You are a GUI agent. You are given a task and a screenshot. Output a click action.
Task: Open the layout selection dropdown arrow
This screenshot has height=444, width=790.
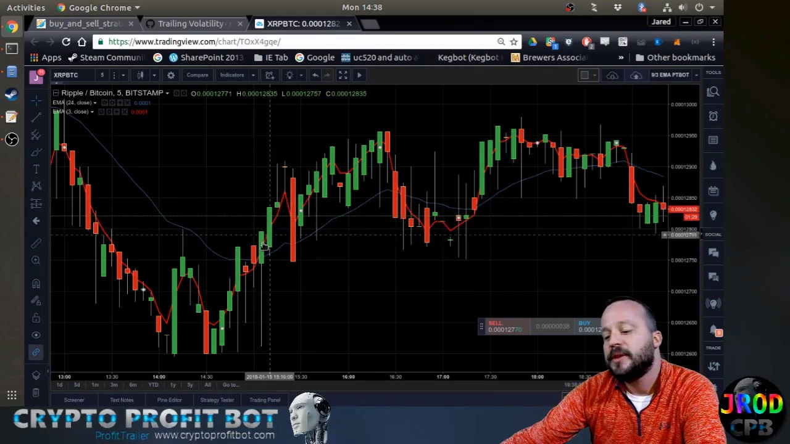[594, 75]
